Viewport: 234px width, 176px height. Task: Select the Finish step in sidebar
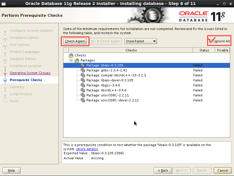(14, 101)
